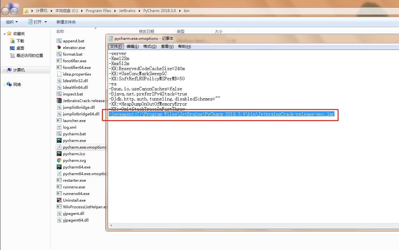
Task: Expand the 计算机 tree node
Action: (x=5, y=70)
